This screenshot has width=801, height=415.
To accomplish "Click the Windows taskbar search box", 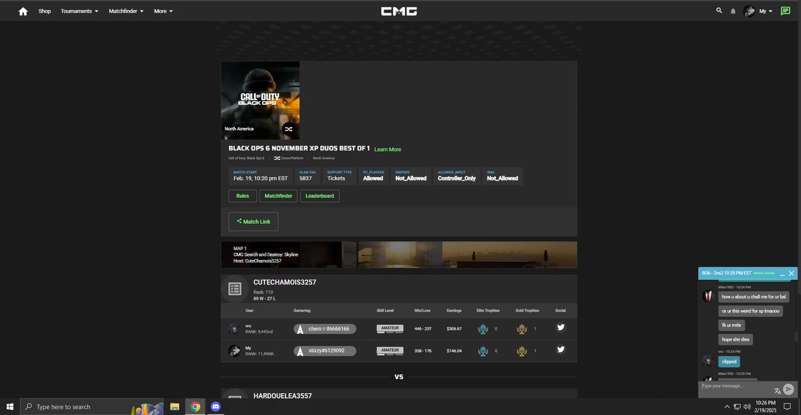I will coord(92,406).
